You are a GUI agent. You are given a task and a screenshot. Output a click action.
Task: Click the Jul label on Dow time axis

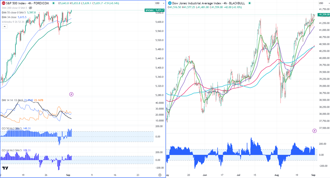pyautogui.click(x=238, y=175)
